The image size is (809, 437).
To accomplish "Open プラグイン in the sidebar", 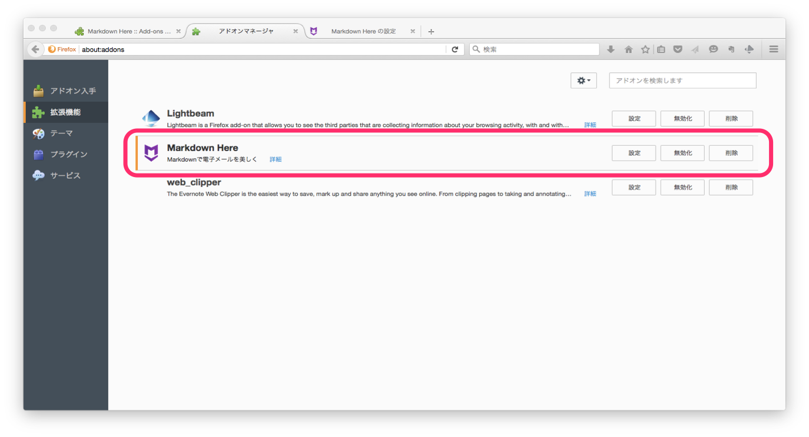I will (66, 154).
